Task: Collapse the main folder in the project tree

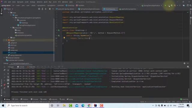Action: pos(9,13)
